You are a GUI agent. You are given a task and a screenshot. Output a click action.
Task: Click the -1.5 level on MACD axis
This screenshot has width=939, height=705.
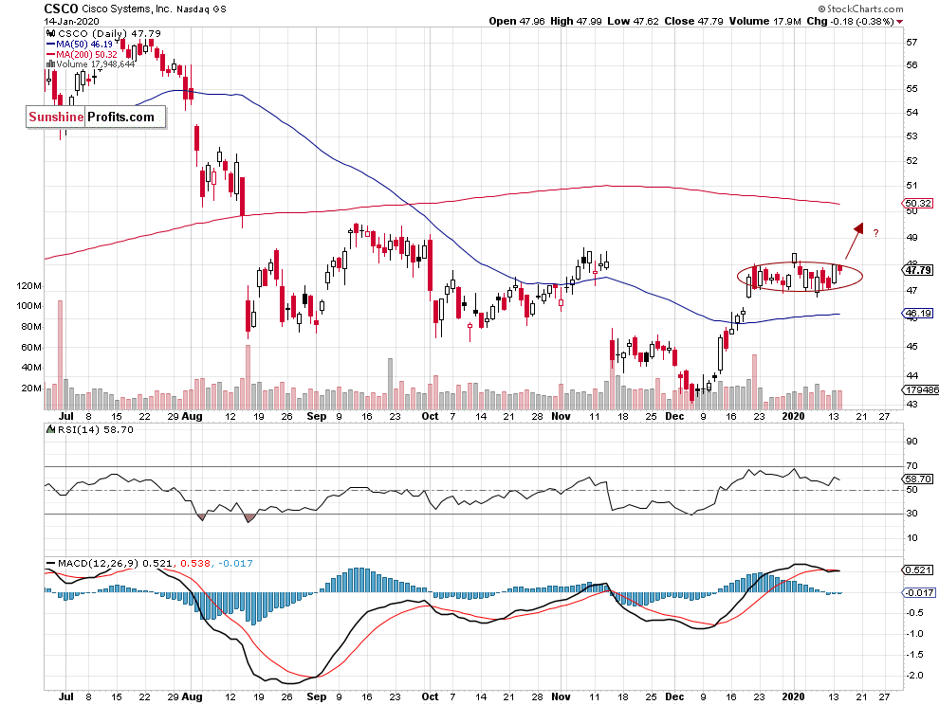pos(913,655)
